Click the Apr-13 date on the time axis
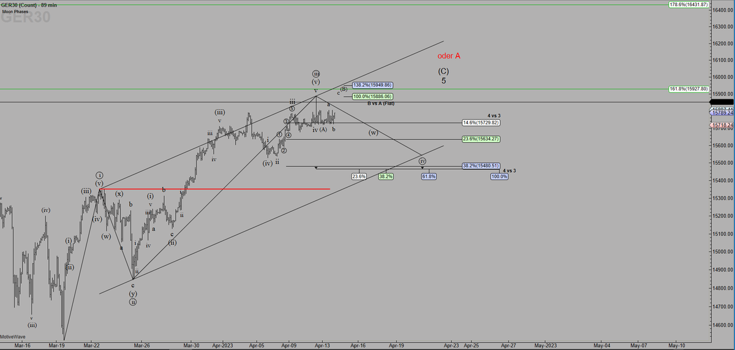 click(x=322, y=346)
